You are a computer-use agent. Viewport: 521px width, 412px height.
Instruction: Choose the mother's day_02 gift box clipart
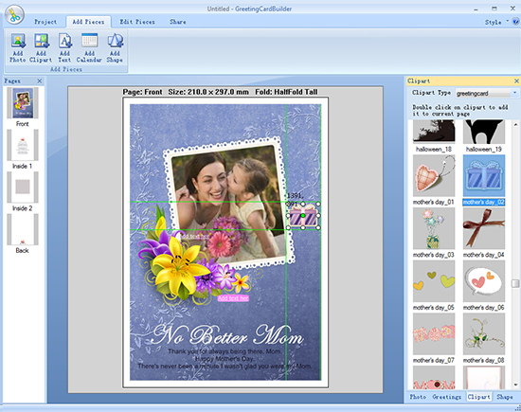pyautogui.click(x=484, y=175)
